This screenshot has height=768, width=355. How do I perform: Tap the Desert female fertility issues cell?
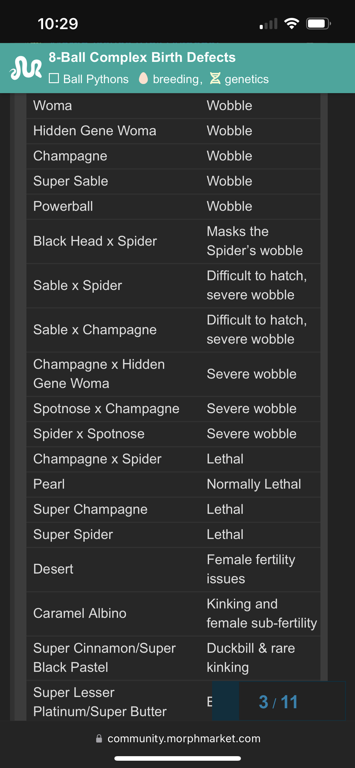click(260, 569)
